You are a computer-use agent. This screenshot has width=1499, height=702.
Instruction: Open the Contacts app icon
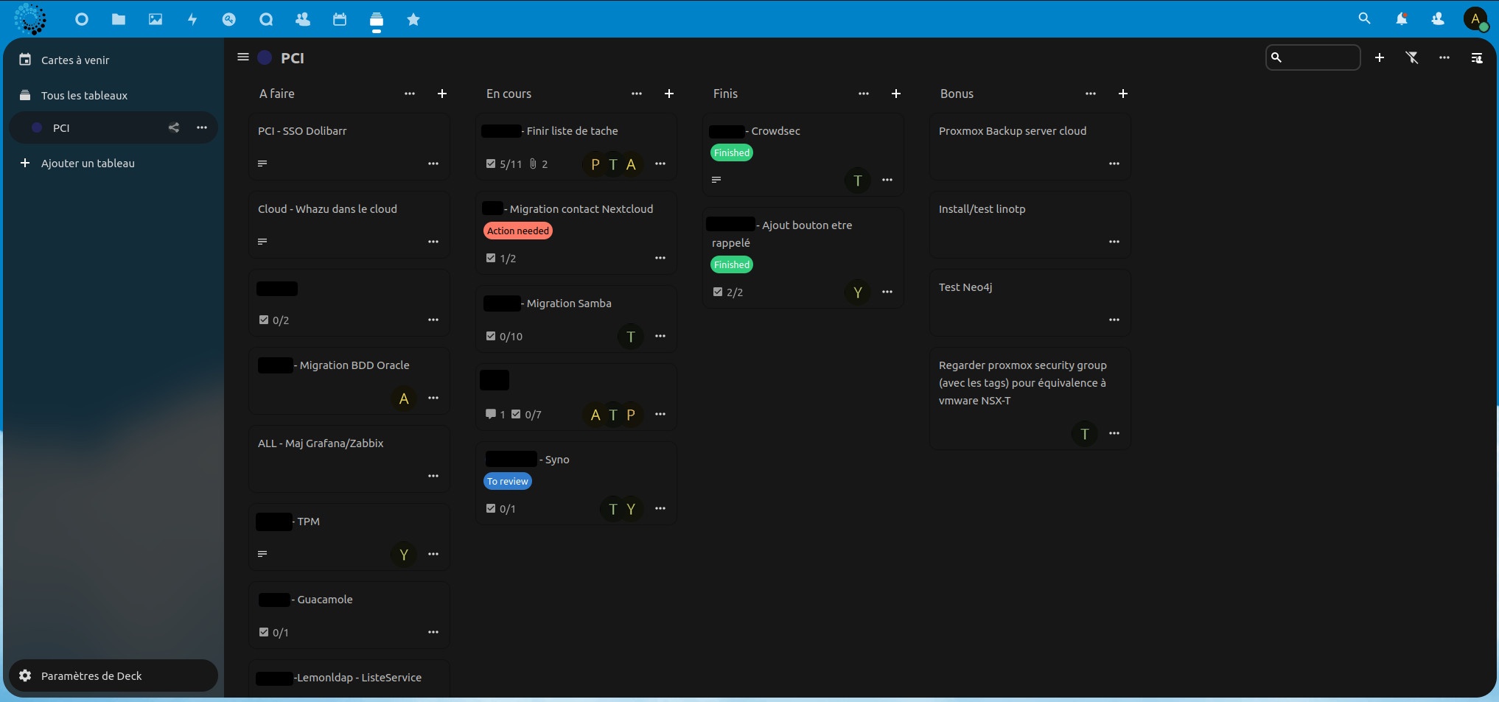click(x=303, y=19)
